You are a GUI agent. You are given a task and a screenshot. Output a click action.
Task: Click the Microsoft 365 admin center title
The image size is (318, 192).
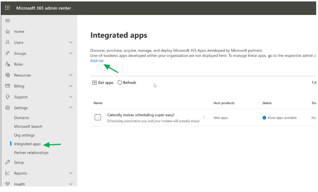click(x=43, y=8)
